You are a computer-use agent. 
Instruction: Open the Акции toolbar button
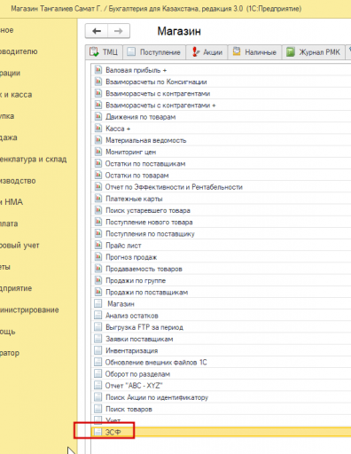pos(207,52)
